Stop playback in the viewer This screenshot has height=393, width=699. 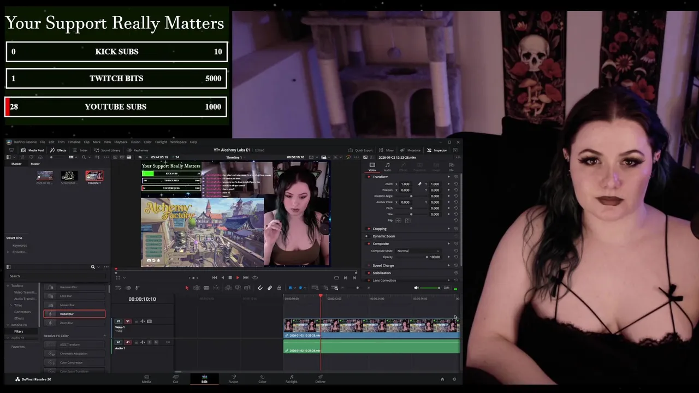[230, 277]
